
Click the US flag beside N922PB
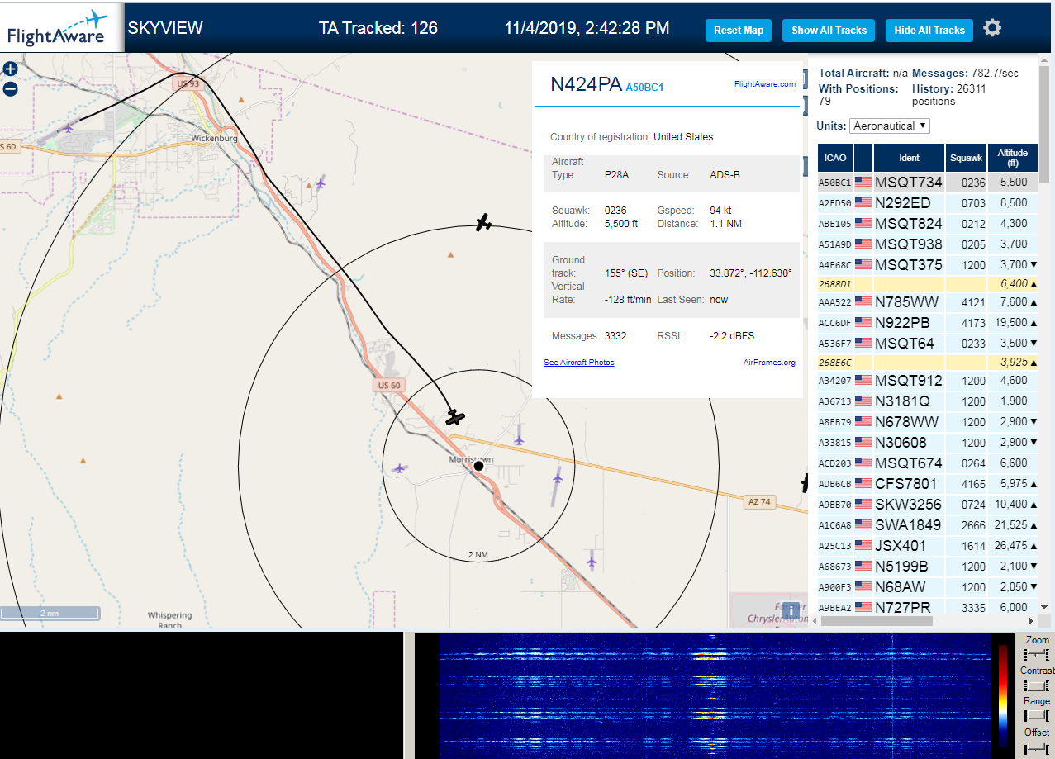tap(863, 322)
